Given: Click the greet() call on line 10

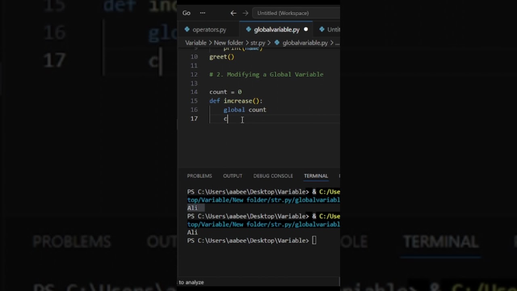Looking at the screenshot, I should click(222, 57).
